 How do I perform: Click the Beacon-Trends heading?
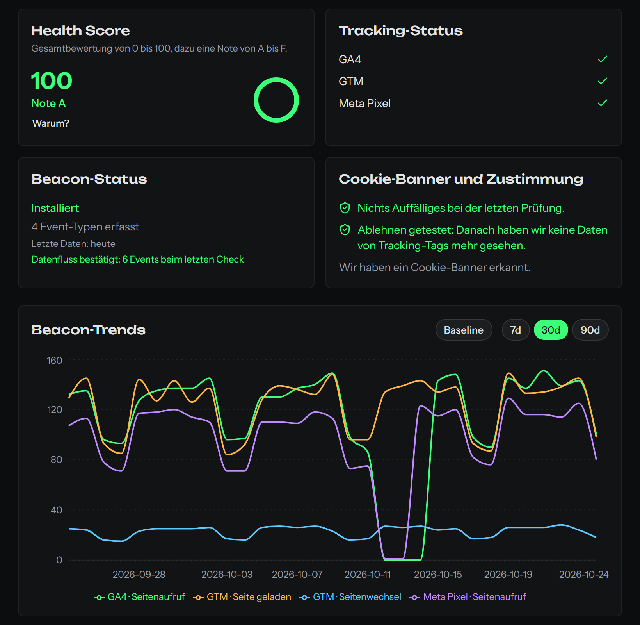pos(88,330)
